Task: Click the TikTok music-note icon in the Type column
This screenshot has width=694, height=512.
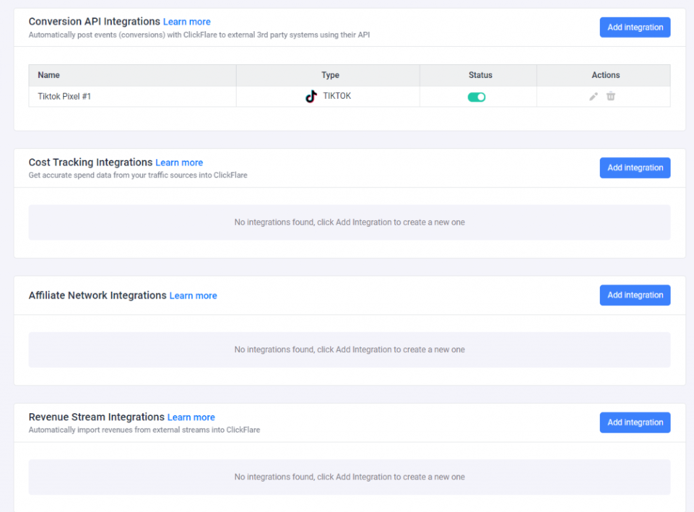Action: click(x=311, y=96)
